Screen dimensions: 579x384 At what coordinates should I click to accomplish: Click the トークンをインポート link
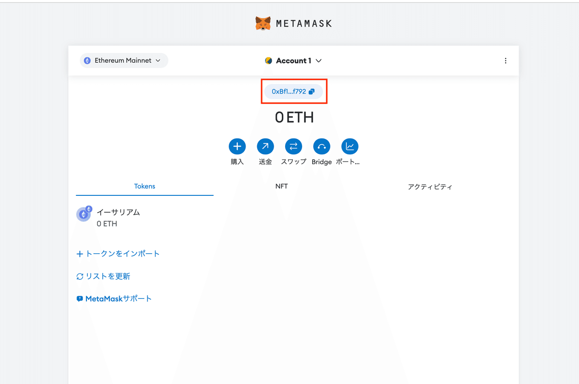pos(118,254)
